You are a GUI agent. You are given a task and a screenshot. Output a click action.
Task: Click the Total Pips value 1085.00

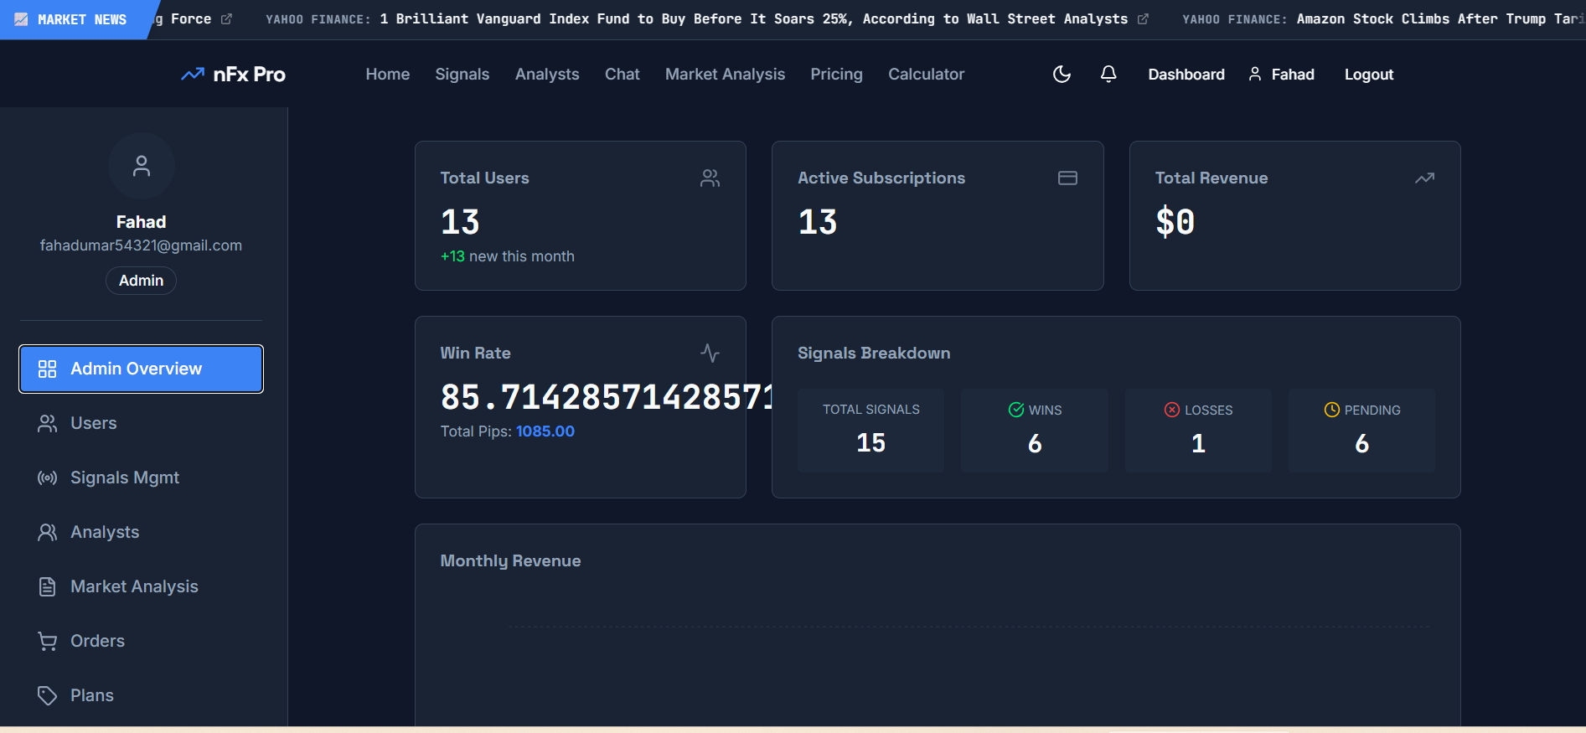pyautogui.click(x=545, y=431)
